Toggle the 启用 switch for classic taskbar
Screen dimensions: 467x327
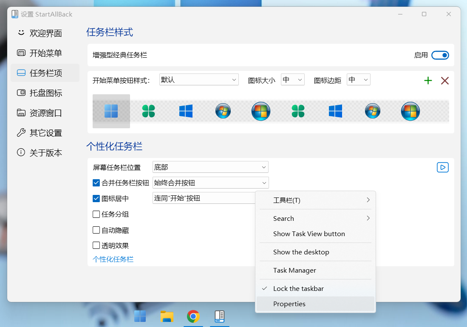(x=440, y=55)
